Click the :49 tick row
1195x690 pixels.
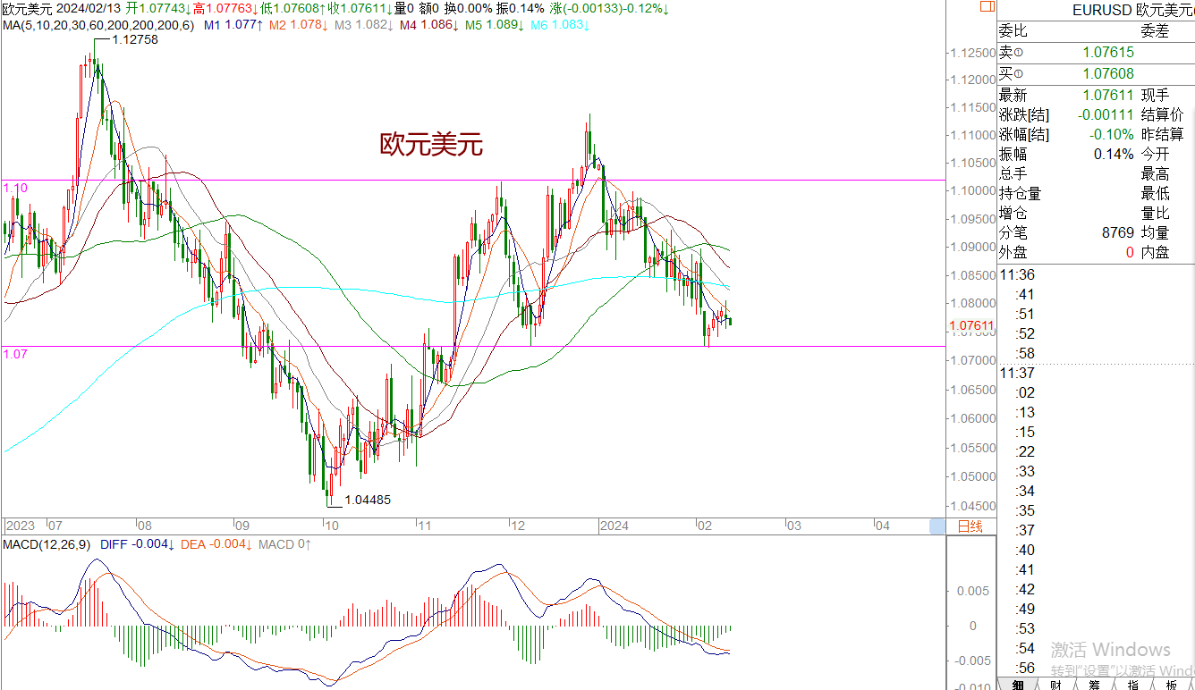coord(1025,610)
